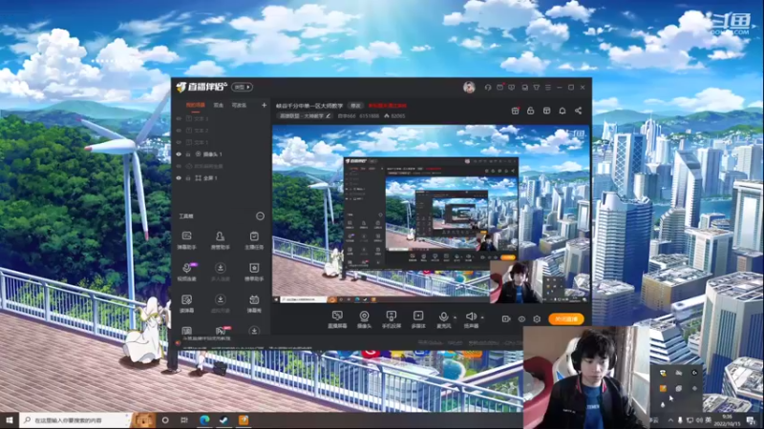Open the mode selector pill beside the logo
This screenshot has height=429, width=764.
242,87
